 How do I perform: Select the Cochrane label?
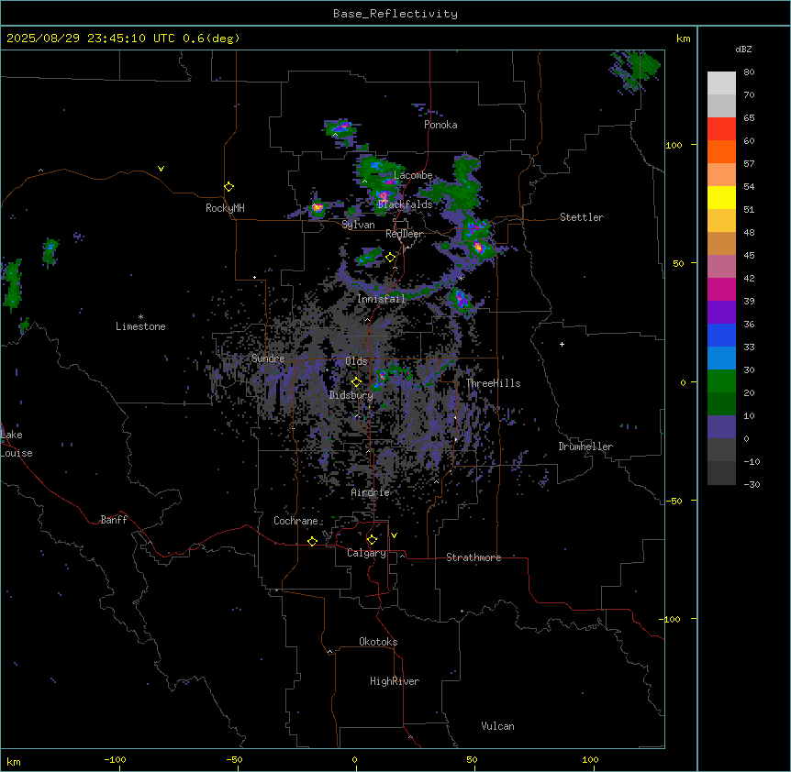(x=295, y=521)
